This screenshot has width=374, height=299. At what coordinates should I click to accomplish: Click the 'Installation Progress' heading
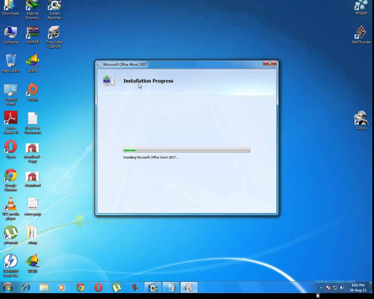[x=148, y=81]
